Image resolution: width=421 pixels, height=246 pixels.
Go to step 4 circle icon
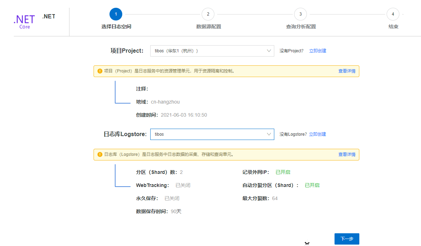click(x=393, y=14)
